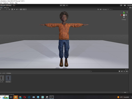
Task: Click the taskbar weather temperature widget
Action: (x=123, y=97)
